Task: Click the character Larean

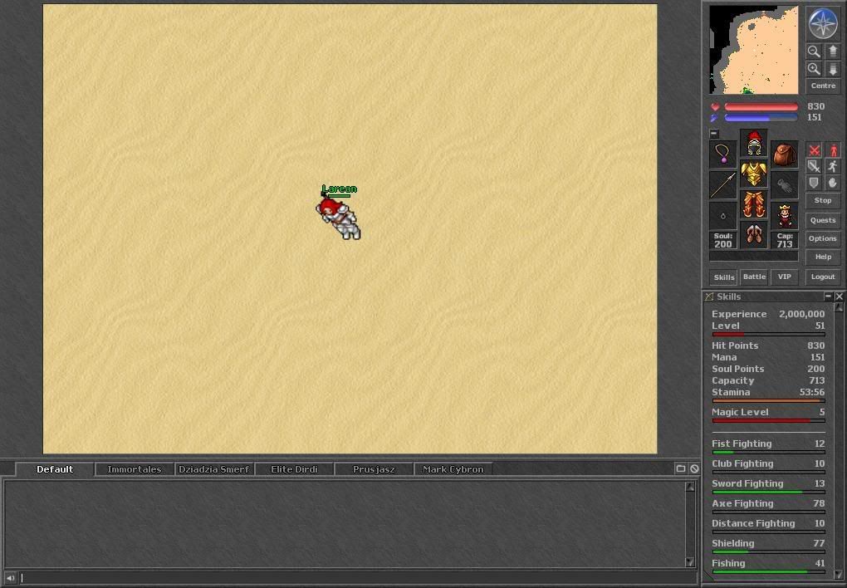Action: coord(338,218)
